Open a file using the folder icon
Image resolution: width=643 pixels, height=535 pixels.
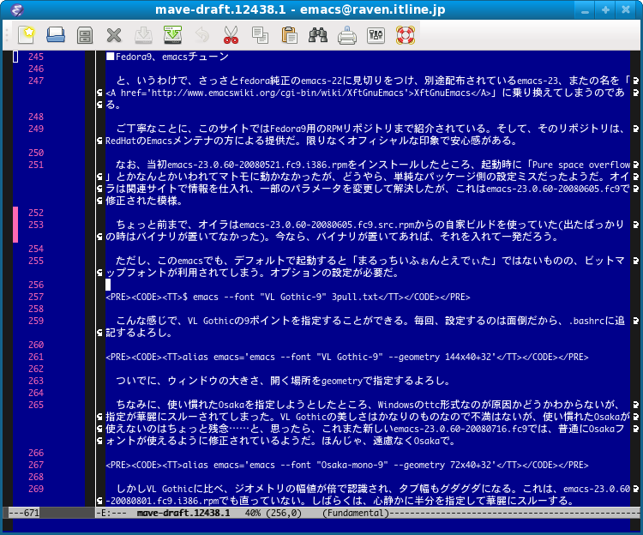pyautogui.click(x=56, y=35)
